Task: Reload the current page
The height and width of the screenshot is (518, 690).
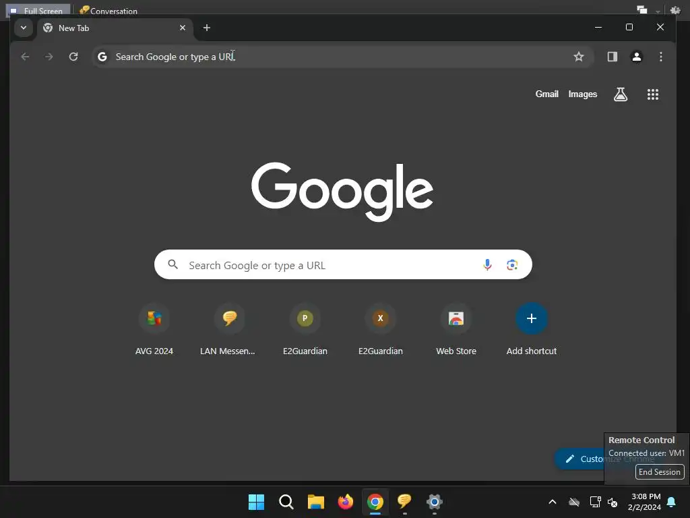Action: click(x=73, y=57)
